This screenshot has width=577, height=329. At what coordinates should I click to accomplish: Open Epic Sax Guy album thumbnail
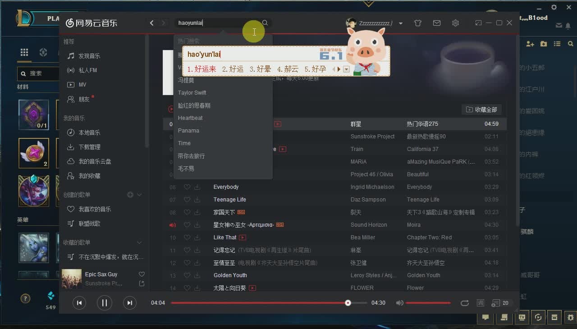[x=71, y=279]
